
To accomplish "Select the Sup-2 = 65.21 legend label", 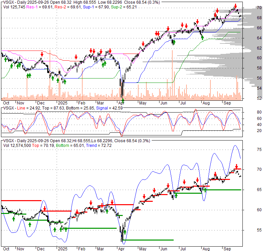I will click(x=124, y=7).
